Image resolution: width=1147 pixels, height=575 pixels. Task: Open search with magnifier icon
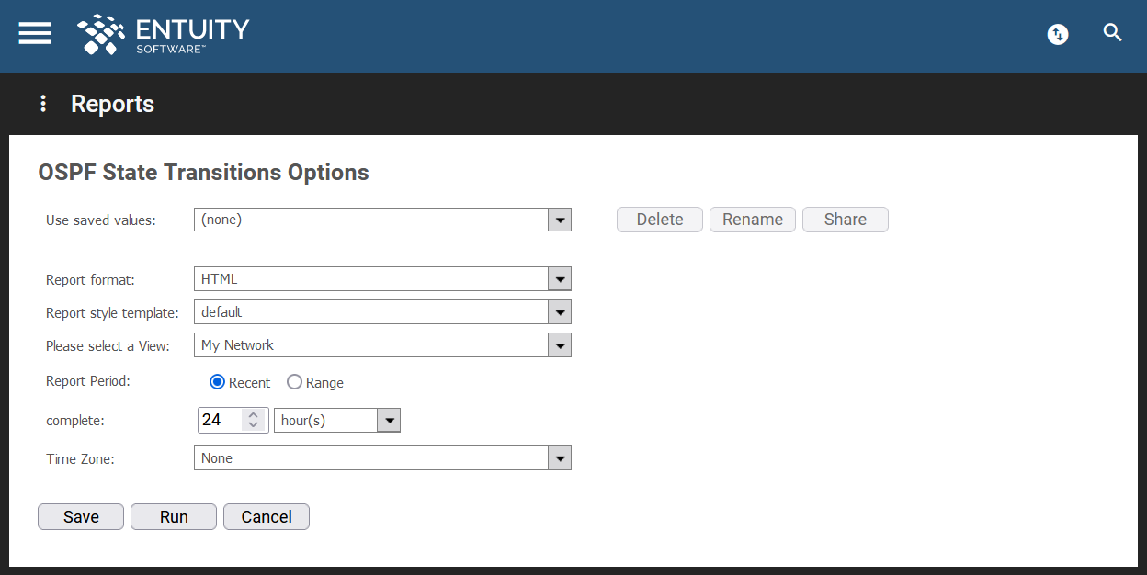(1113, 33)
